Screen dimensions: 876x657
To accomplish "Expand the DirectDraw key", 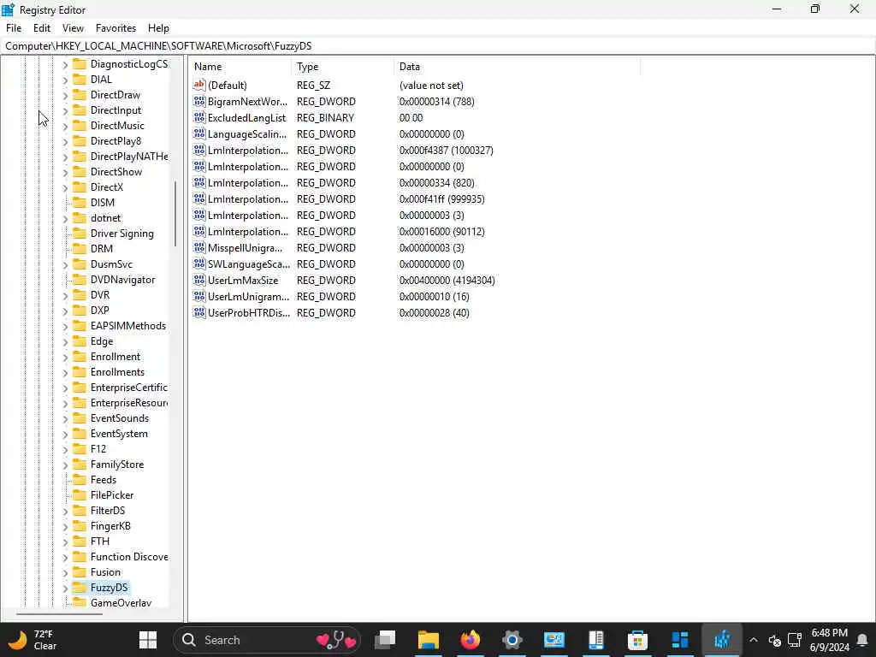I will (x=65, y=96).
